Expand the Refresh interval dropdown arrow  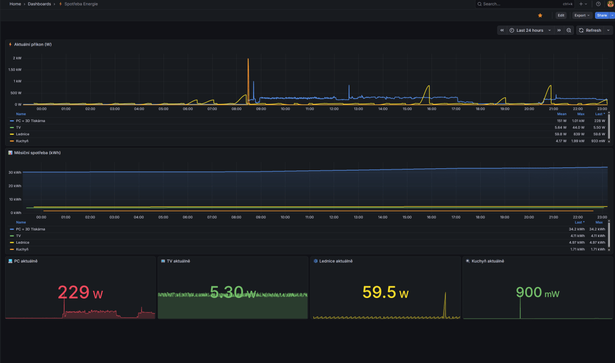click(x=608, y=30)
